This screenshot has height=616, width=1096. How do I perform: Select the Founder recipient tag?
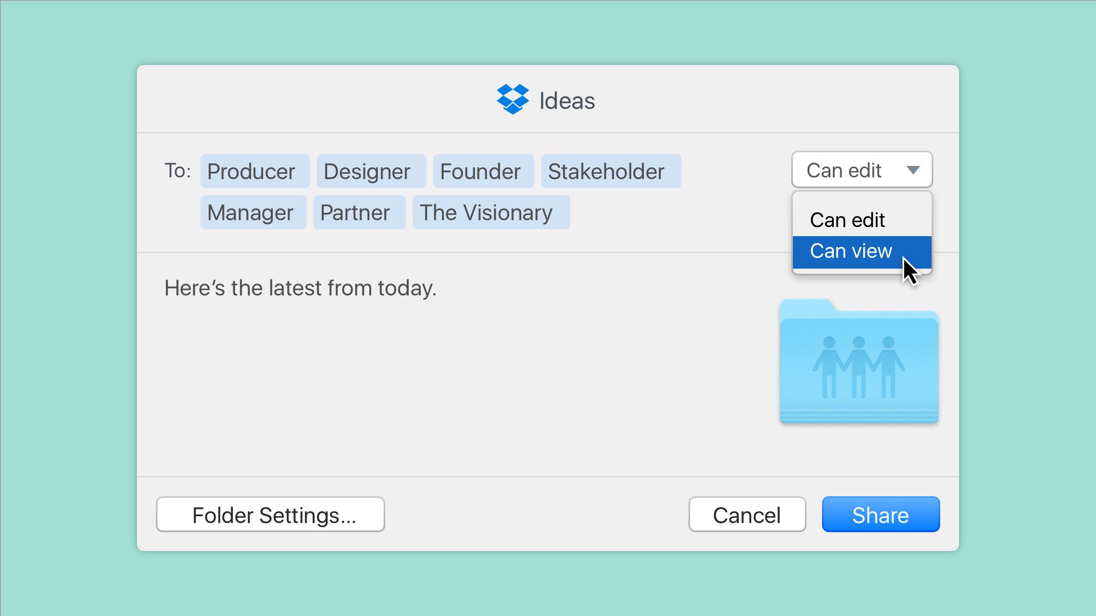[x=480, y=172]
